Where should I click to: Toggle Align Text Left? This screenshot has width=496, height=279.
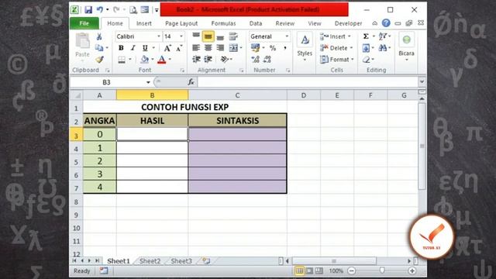196,48
